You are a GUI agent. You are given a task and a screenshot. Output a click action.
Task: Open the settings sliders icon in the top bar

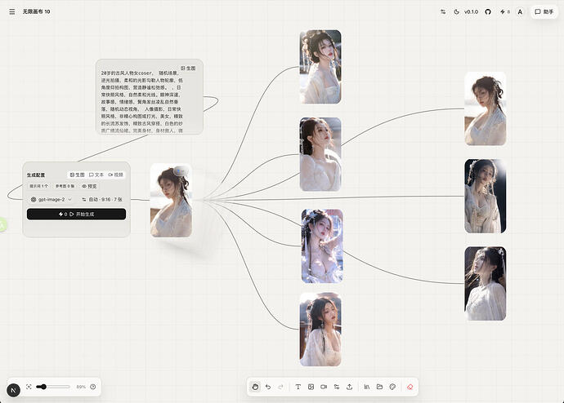coord(443,11)
